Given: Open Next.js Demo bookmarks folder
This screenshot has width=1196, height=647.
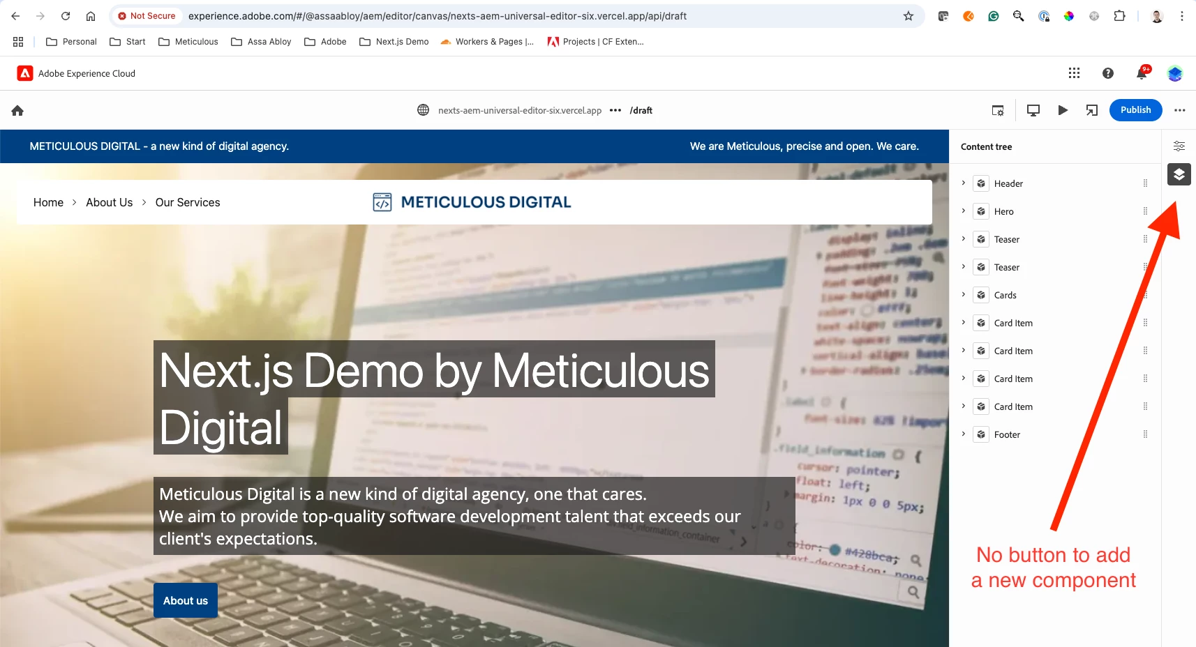Looking at the screenshot, I should [394, 42].
